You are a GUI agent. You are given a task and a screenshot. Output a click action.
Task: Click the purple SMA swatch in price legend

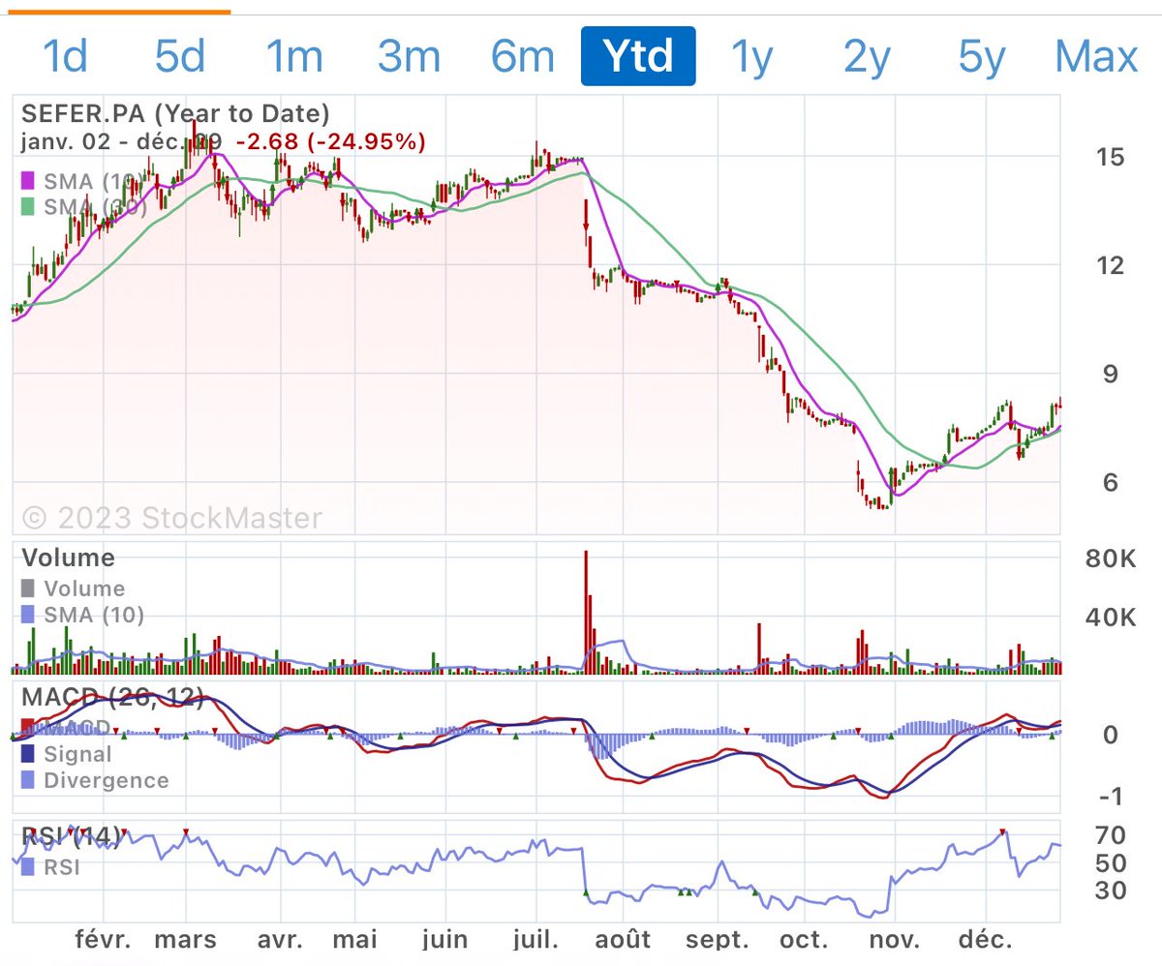coord(27,181)
